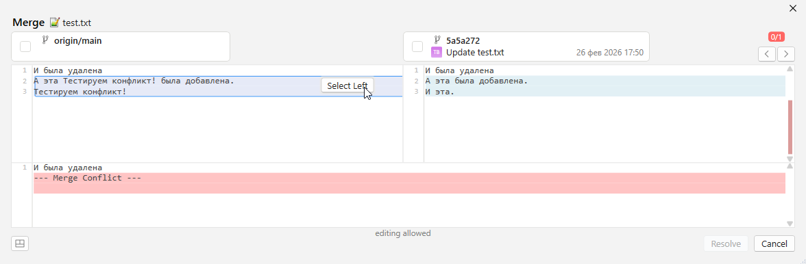Click the red conflict marker in scrollbar

pos(790,127)
